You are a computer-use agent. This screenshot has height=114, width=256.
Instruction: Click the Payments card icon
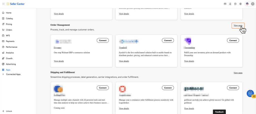(3, 41)
